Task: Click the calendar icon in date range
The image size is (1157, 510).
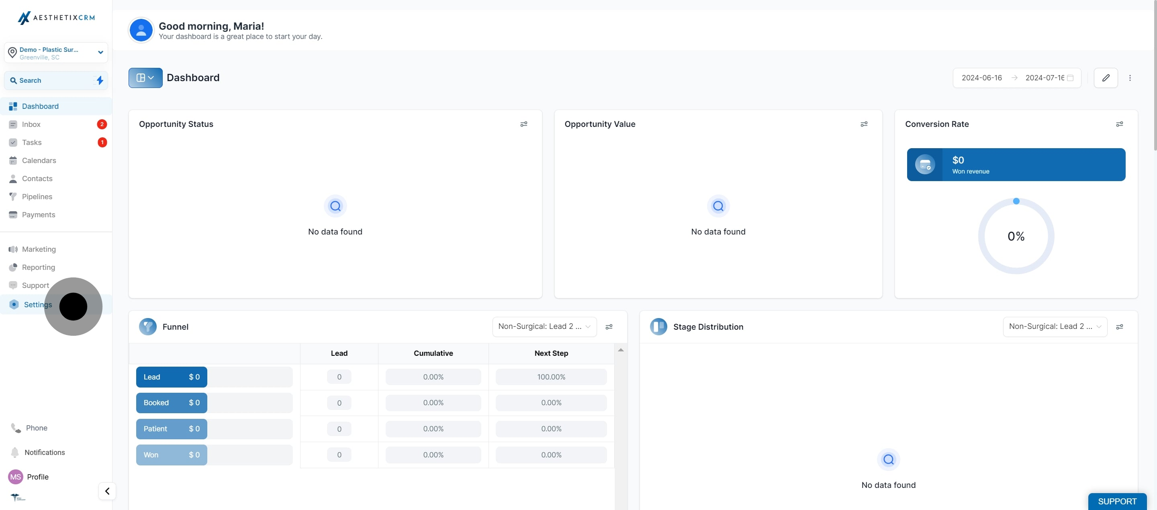Action: [1070, 78]
